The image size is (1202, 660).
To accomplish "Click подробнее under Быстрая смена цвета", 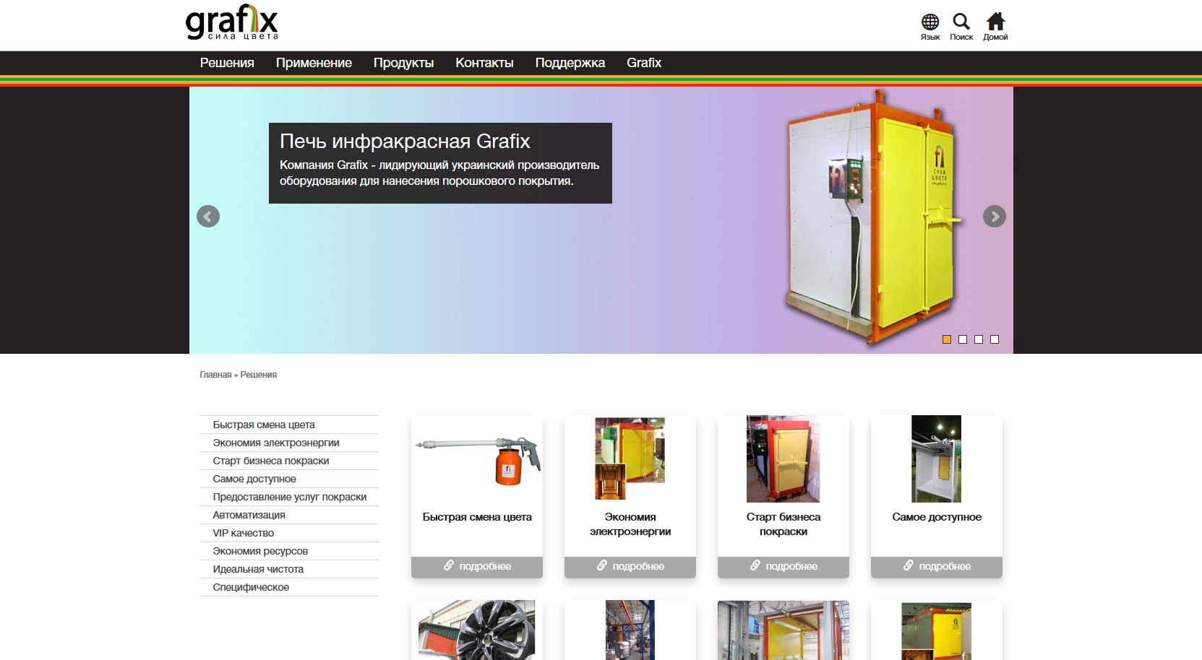I will pos(477,567).
